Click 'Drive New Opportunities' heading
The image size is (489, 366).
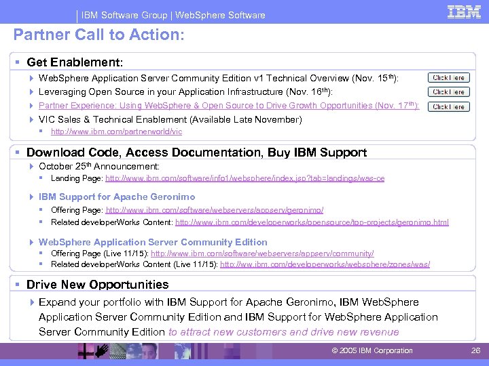(97, 284)
